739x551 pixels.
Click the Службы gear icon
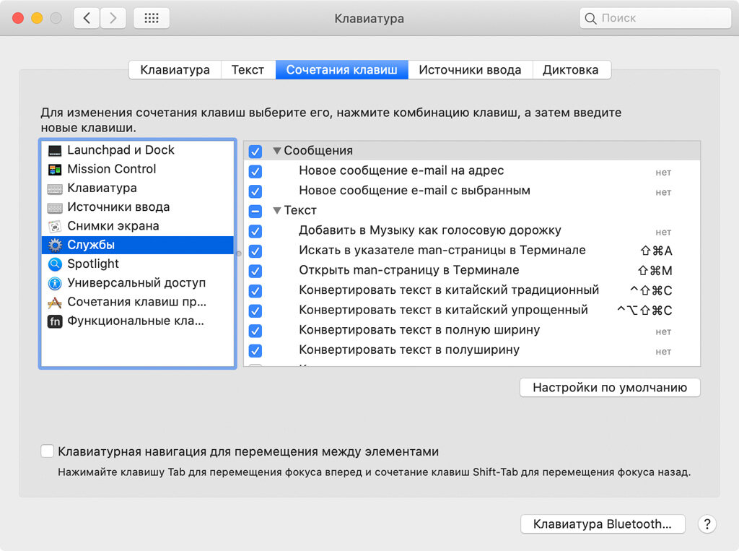pos(55,246)
